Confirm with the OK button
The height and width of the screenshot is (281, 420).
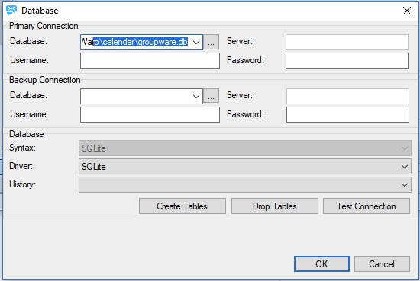tap(321, 264)
